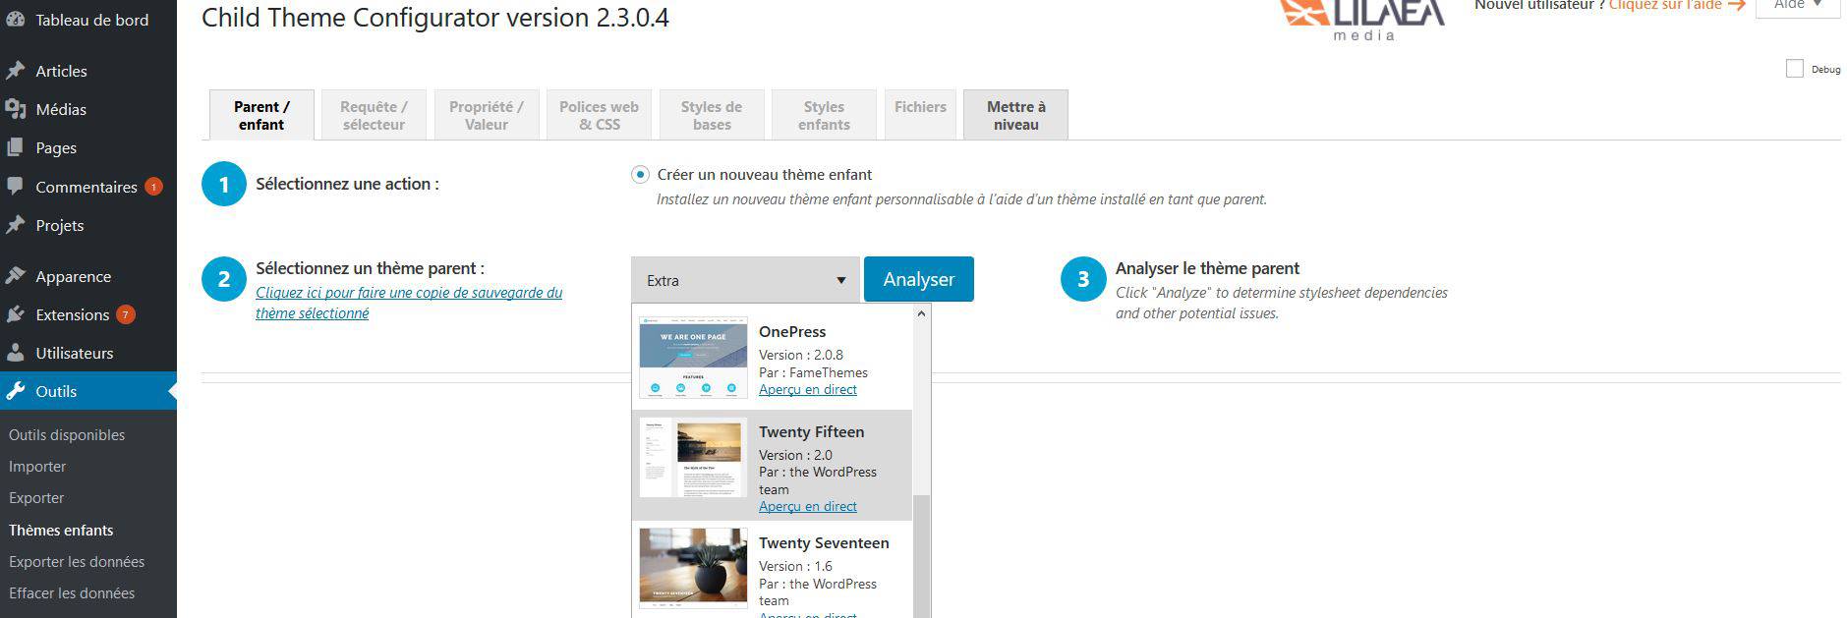Viewport: 1847px width, 618px height.
Task: Open the Commentaires menu item
Action: coord(88,187)
